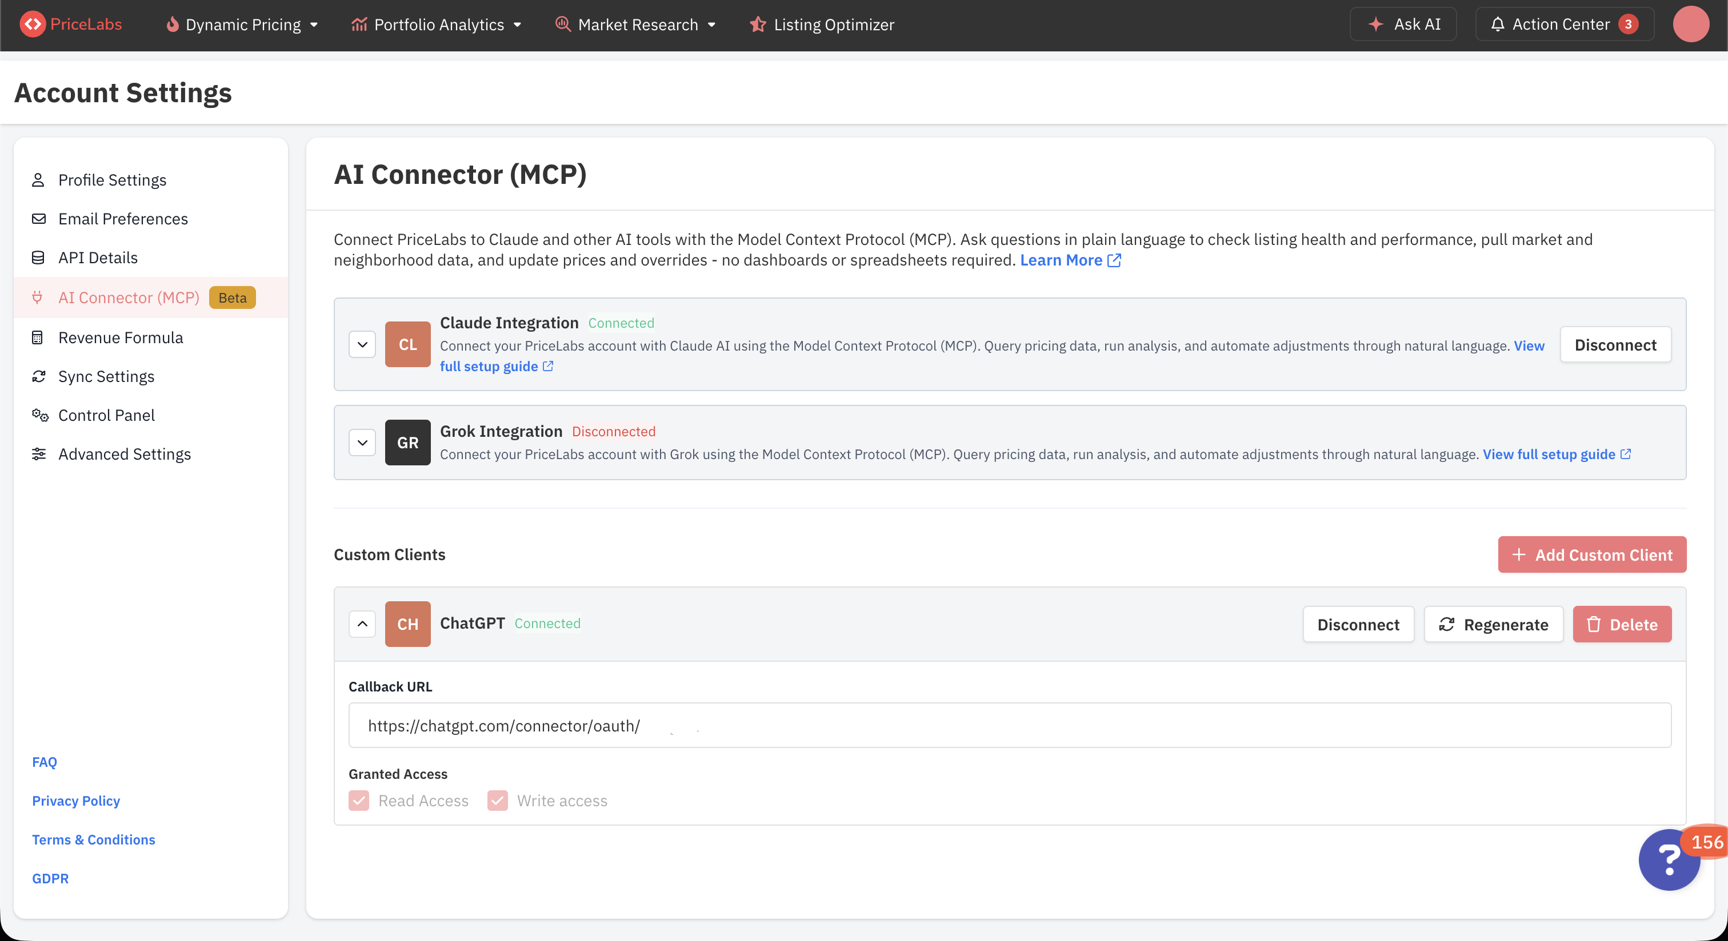Click the plus icon on Add Custom Client
This screenshot has height=941, width=1728.
tap(1519, 555)
